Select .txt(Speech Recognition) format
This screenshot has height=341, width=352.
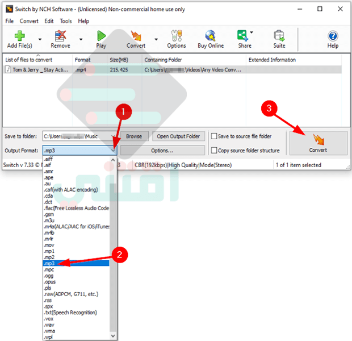click(x=76, y=313)
